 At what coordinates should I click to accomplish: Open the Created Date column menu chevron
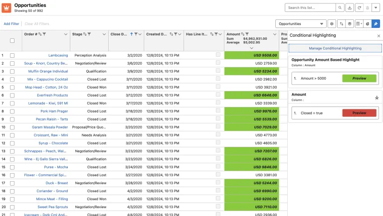[180, 34]
